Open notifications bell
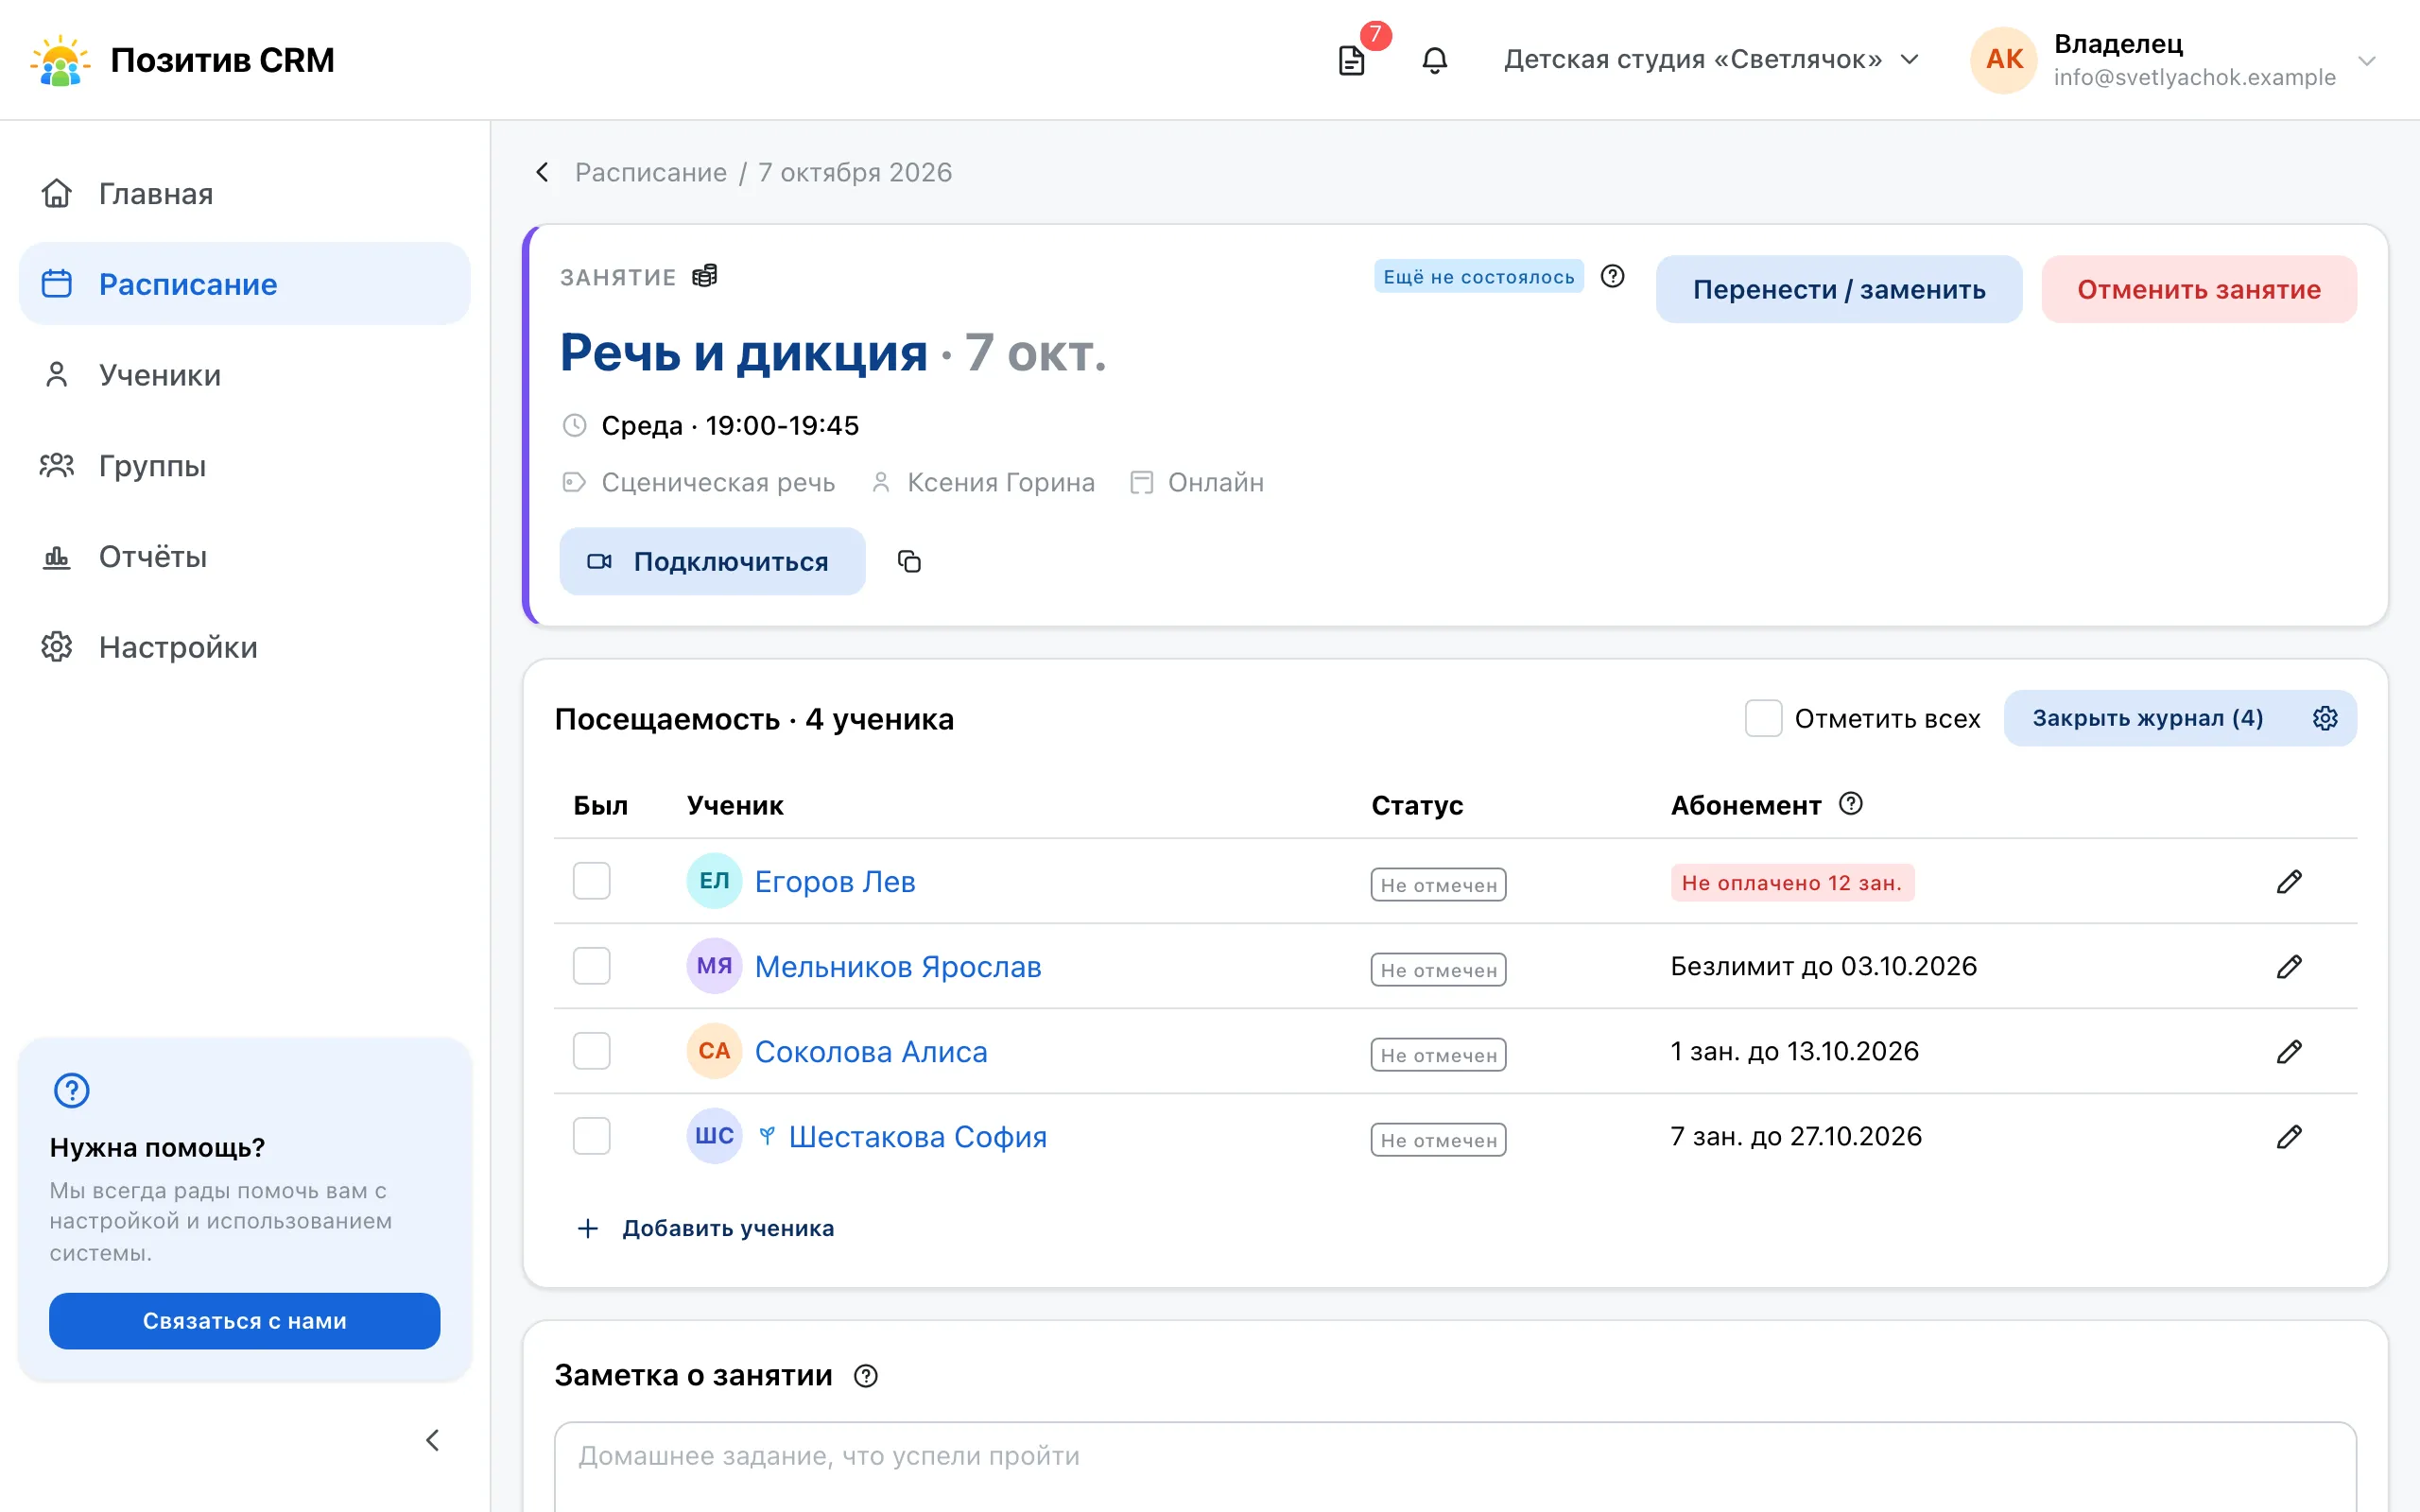Viewport: 2420px width, 1512px height. 1434,60
